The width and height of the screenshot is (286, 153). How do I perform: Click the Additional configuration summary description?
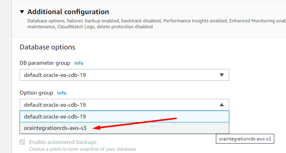(157, 24)
